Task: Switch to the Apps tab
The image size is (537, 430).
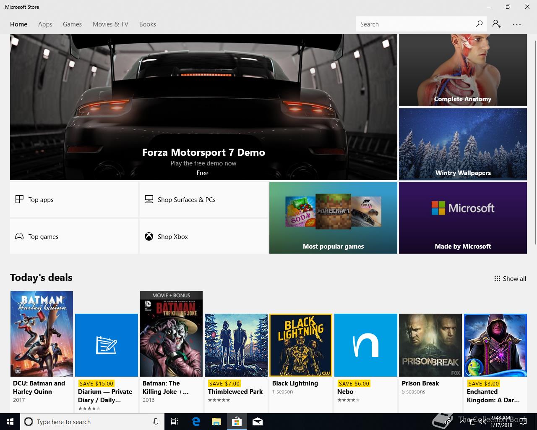Action: click(45, 24)
